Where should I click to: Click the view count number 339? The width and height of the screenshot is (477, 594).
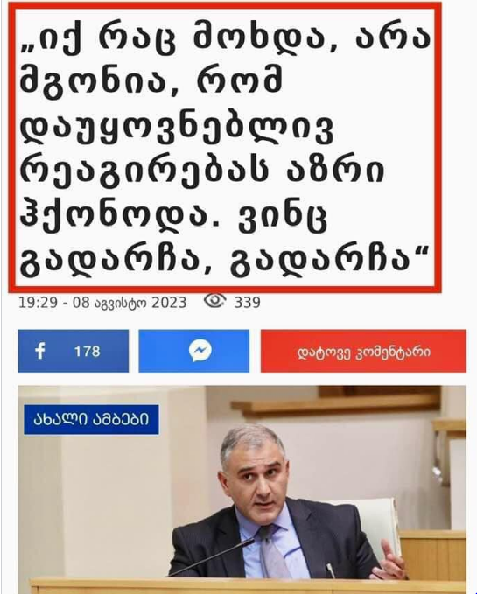(x=247, y=303)
